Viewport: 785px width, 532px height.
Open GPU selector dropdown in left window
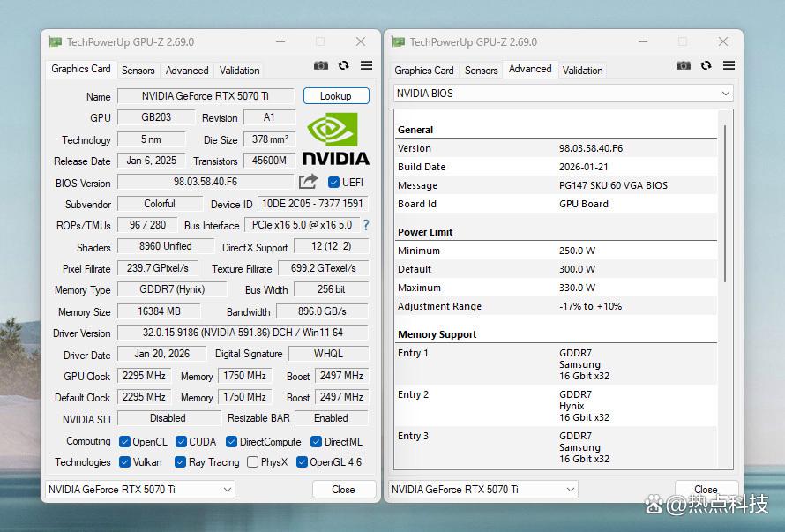[x=140, y=489]
